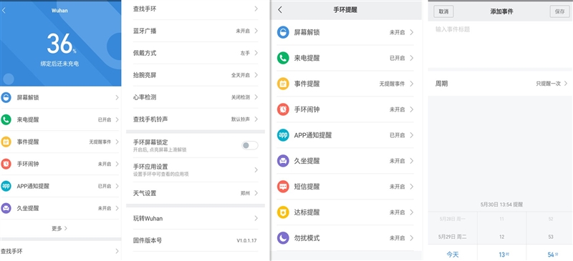Tap yellow calendar icon for 事件提醒 in Wuhan panel

(6, 142)
